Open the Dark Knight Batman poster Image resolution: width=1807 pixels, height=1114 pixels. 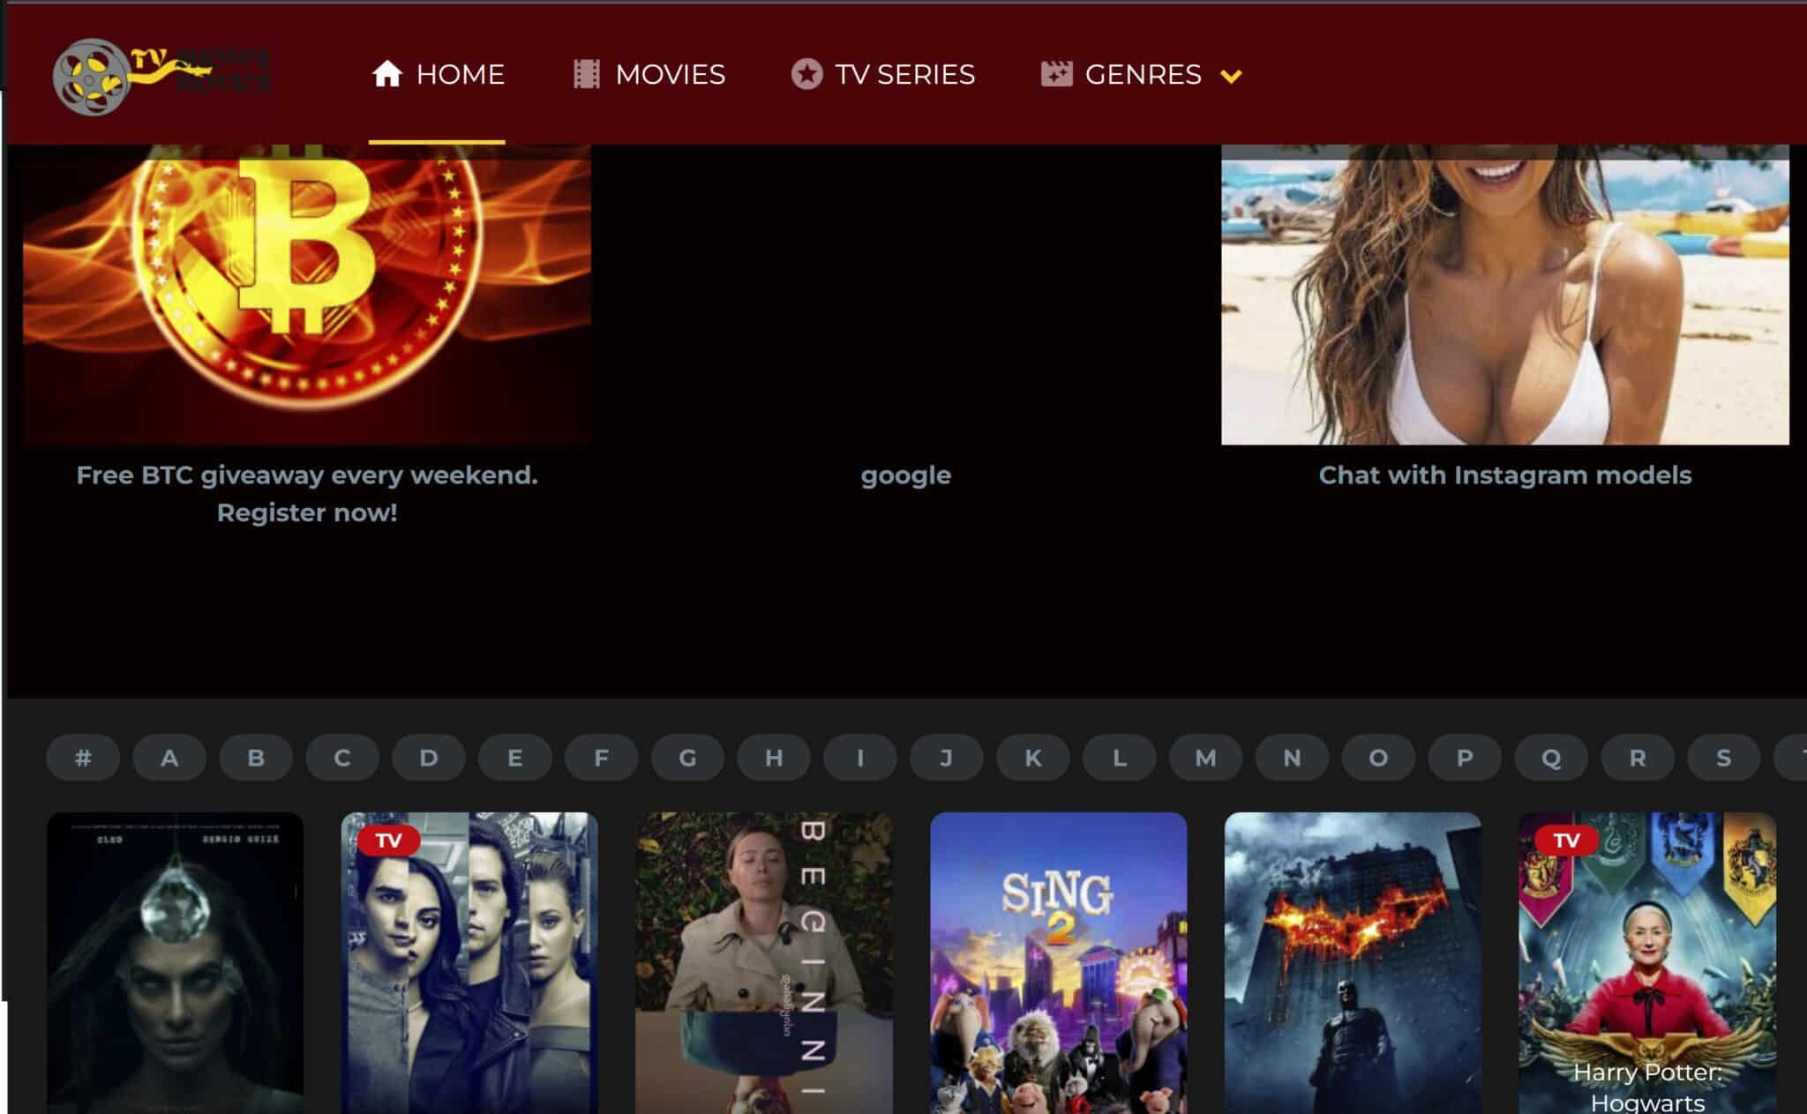pyautogui.click(x=1352, y=961)
